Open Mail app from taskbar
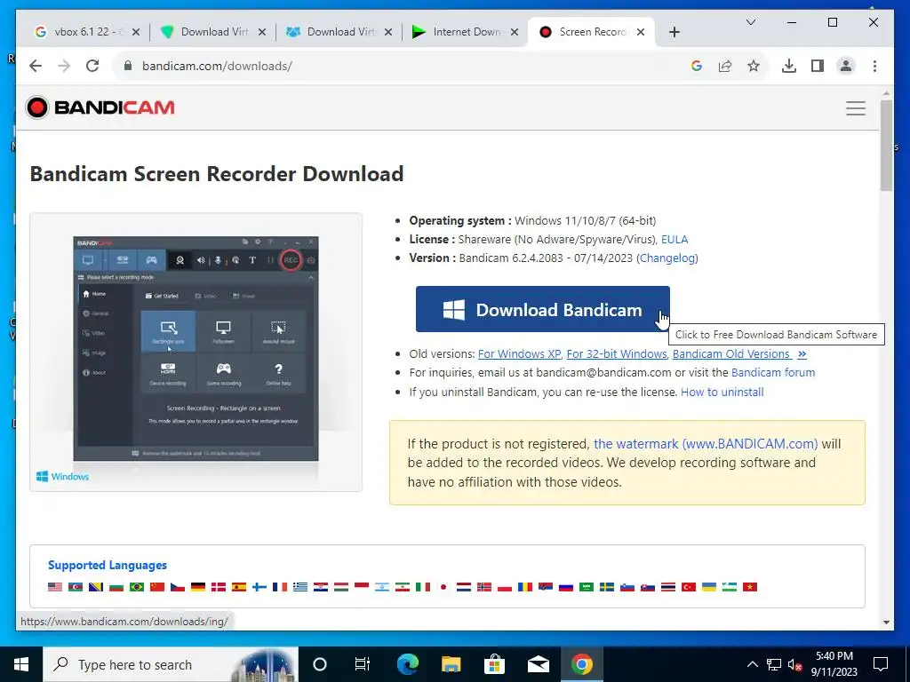This screenshot has width=910, height=682. click(x=539, y=664)
